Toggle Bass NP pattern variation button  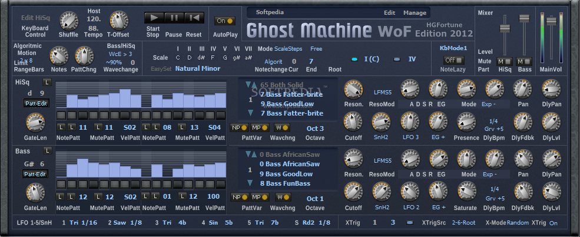239,197
